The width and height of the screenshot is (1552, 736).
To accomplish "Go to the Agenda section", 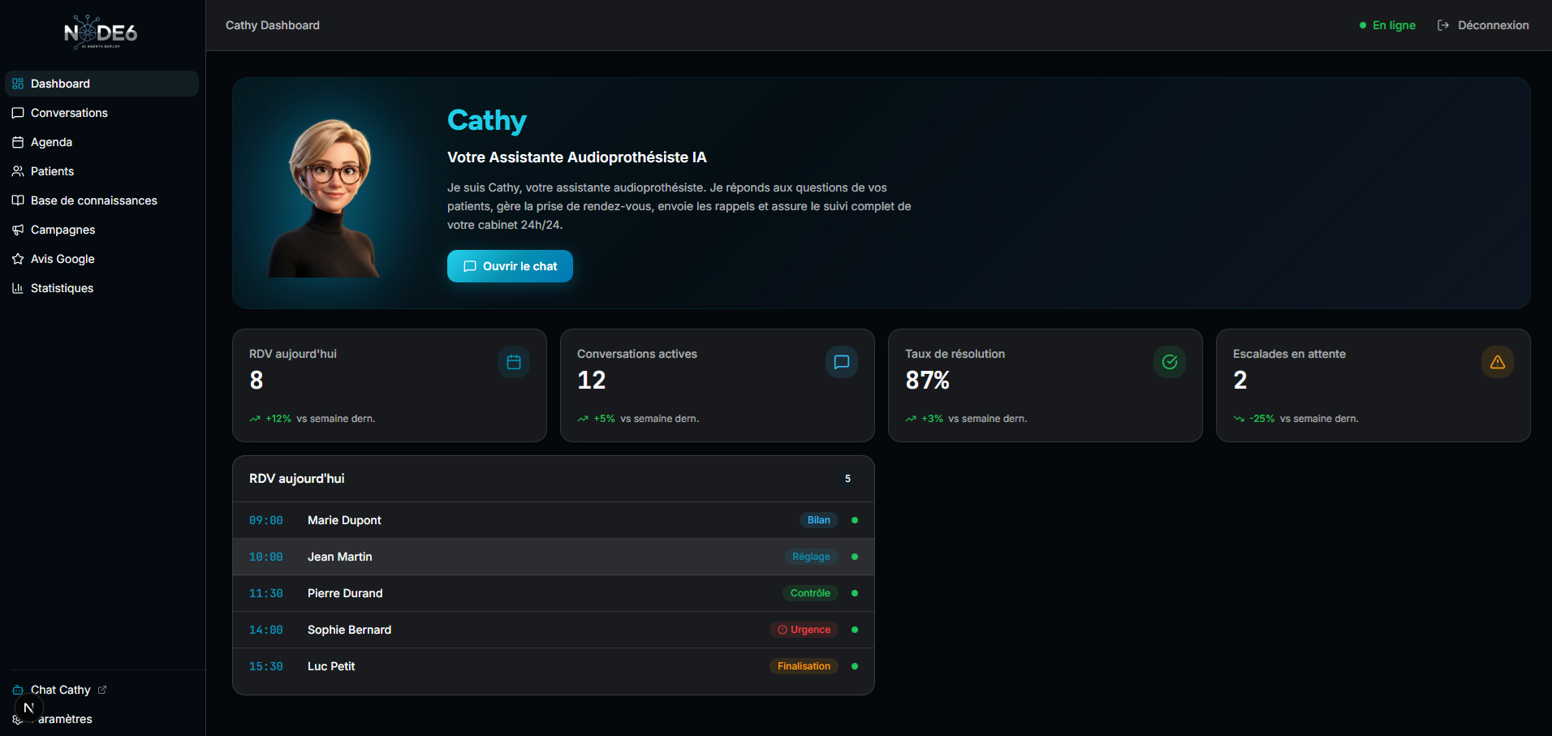I will tap(51, 142).
